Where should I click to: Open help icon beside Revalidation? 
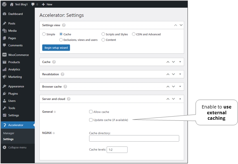[x=62, y=74]
